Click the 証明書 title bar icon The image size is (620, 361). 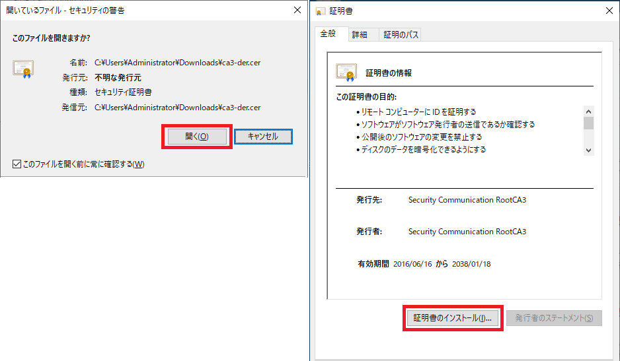point(321,11)
